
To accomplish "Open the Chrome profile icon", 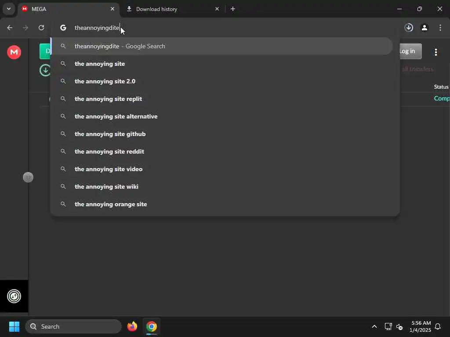I will (425, 28).
